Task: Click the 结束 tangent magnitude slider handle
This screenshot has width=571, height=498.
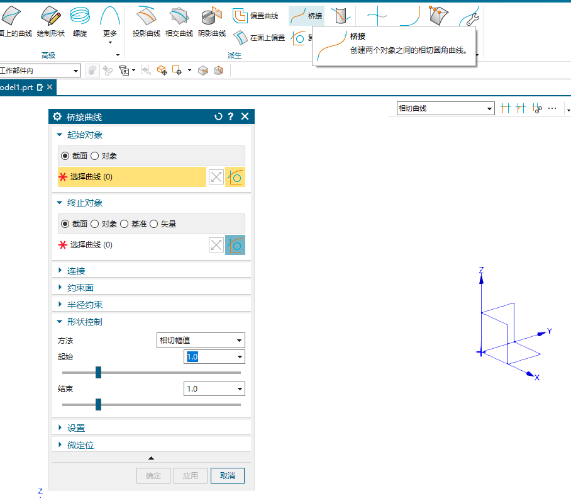Action: (x=98, y=404)
